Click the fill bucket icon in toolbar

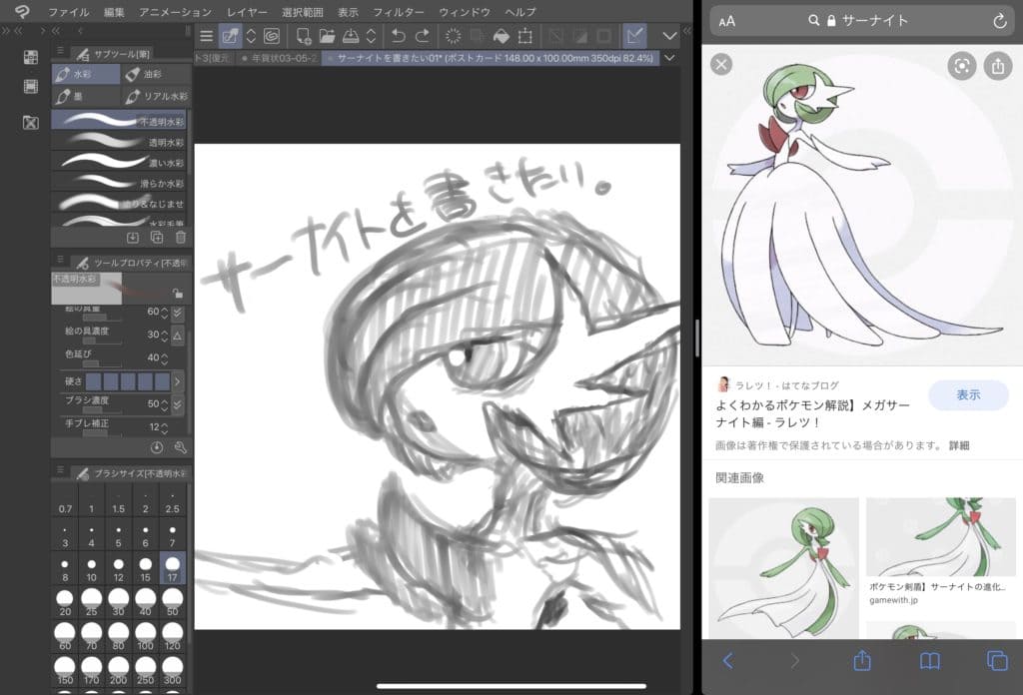[x=502, y=37]
